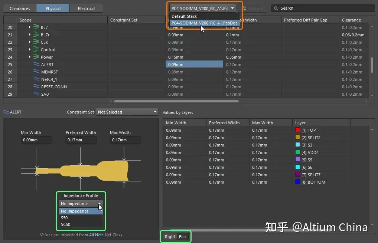378x243 pixels.
Task: Click the SPLIT2 layer color swatch
Action: click(297, 137)
